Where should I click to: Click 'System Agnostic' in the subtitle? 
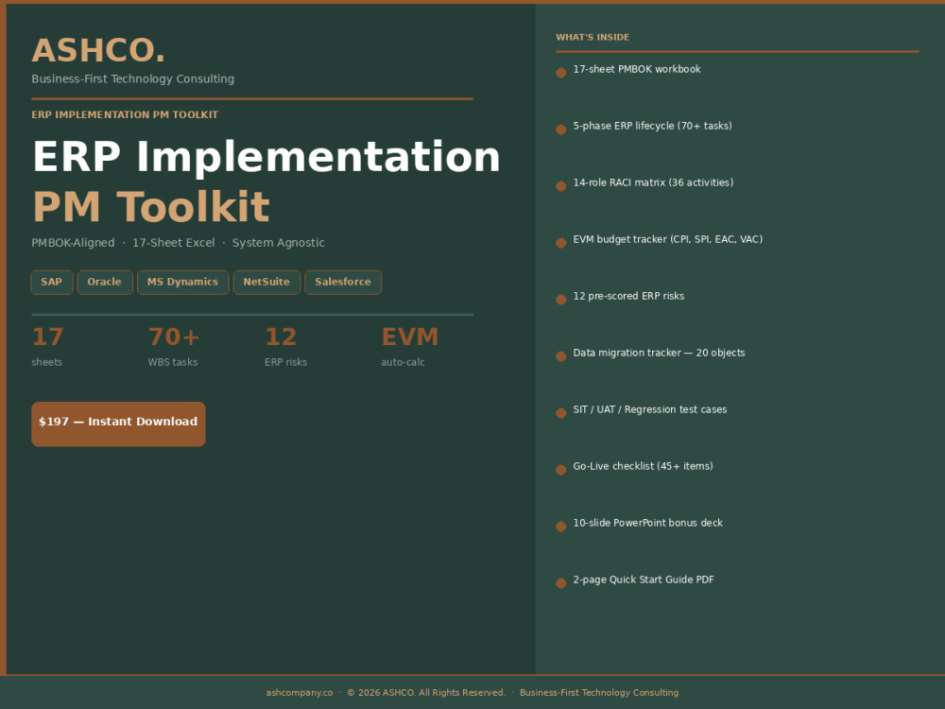coord(279,243)
